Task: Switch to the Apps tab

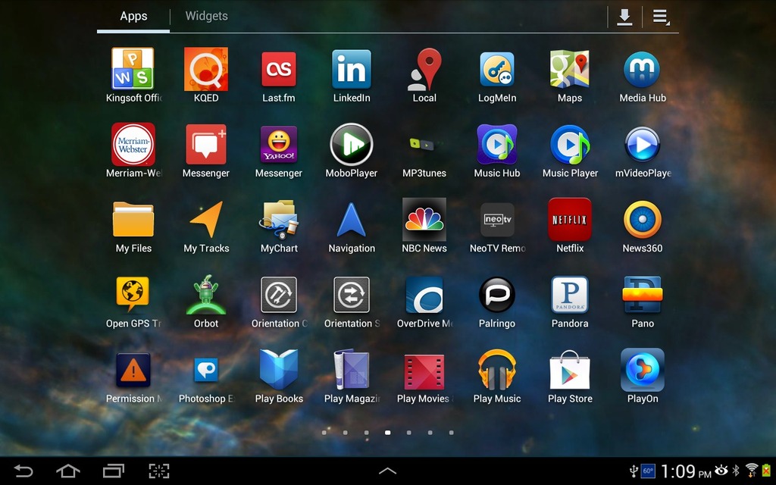Action: (x=133, y=17)
